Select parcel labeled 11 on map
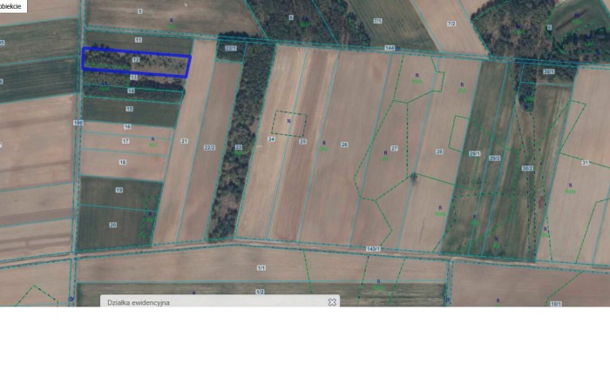The height and width of the screenshot is (392, 610). click(138, 40)
